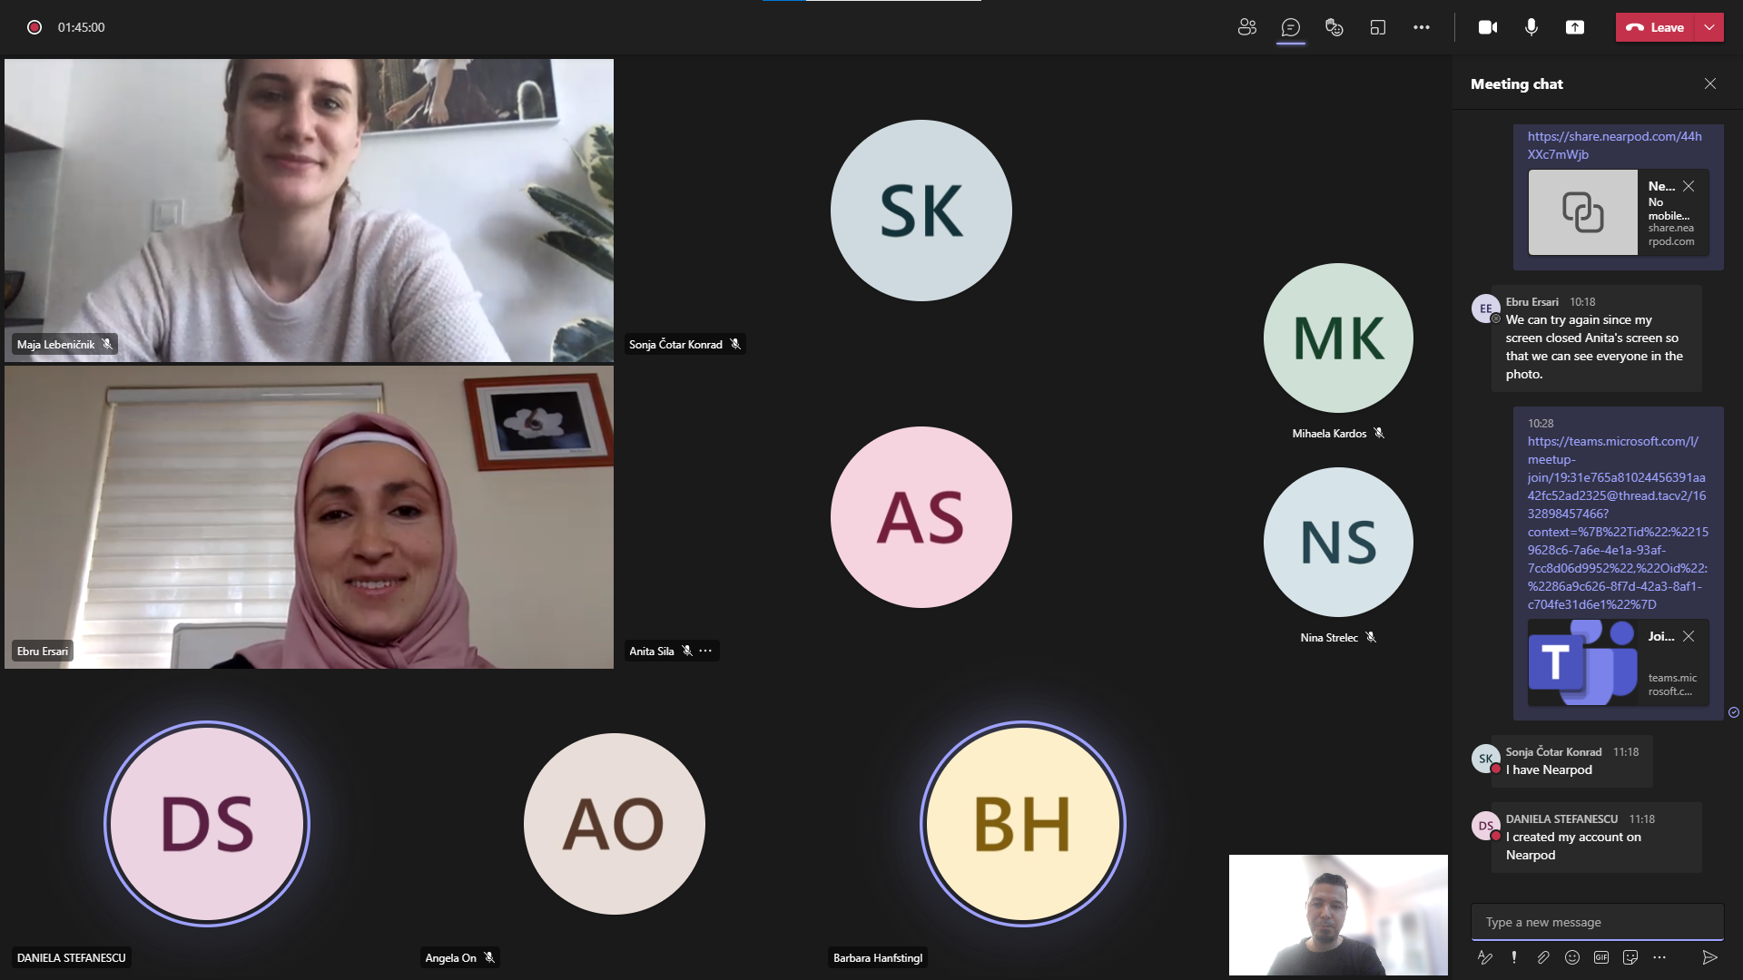Screen dimensions: 1743x980
Task: Click the message seen checkmark icon
Action: point(1733,712)
